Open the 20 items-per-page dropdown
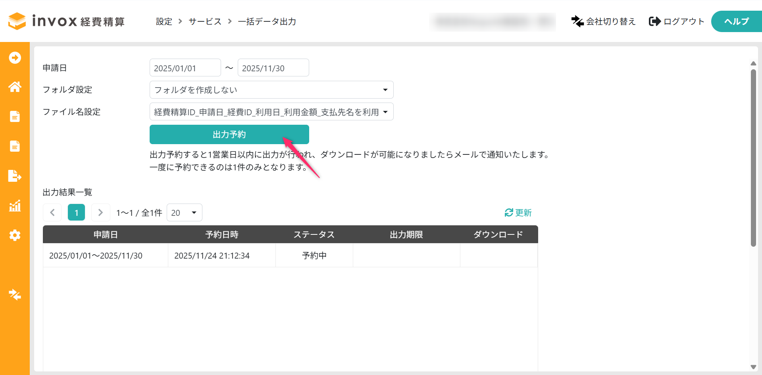Image resolution: width=762 pixels, height=375 pixels. pyautogui.click(x=184, y=213)
